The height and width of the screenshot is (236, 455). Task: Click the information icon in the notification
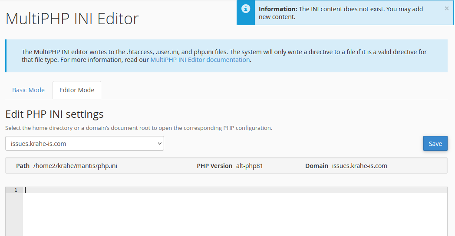click(x=246, y=9)
